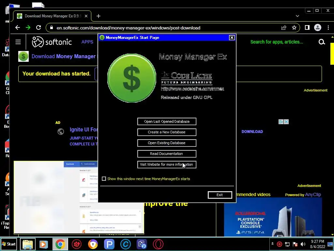Click the Softonic logo
334x251 pixels.
point(52,42)
